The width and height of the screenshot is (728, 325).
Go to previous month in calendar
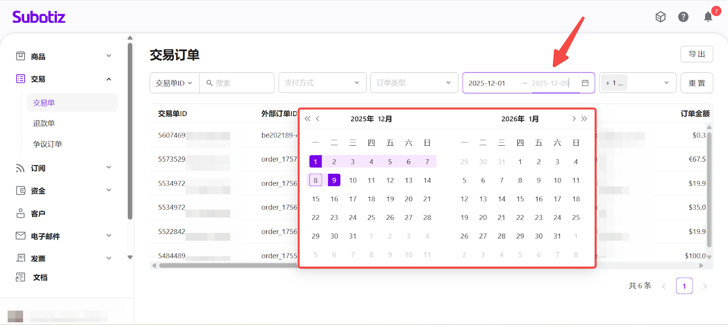[318, 119]
